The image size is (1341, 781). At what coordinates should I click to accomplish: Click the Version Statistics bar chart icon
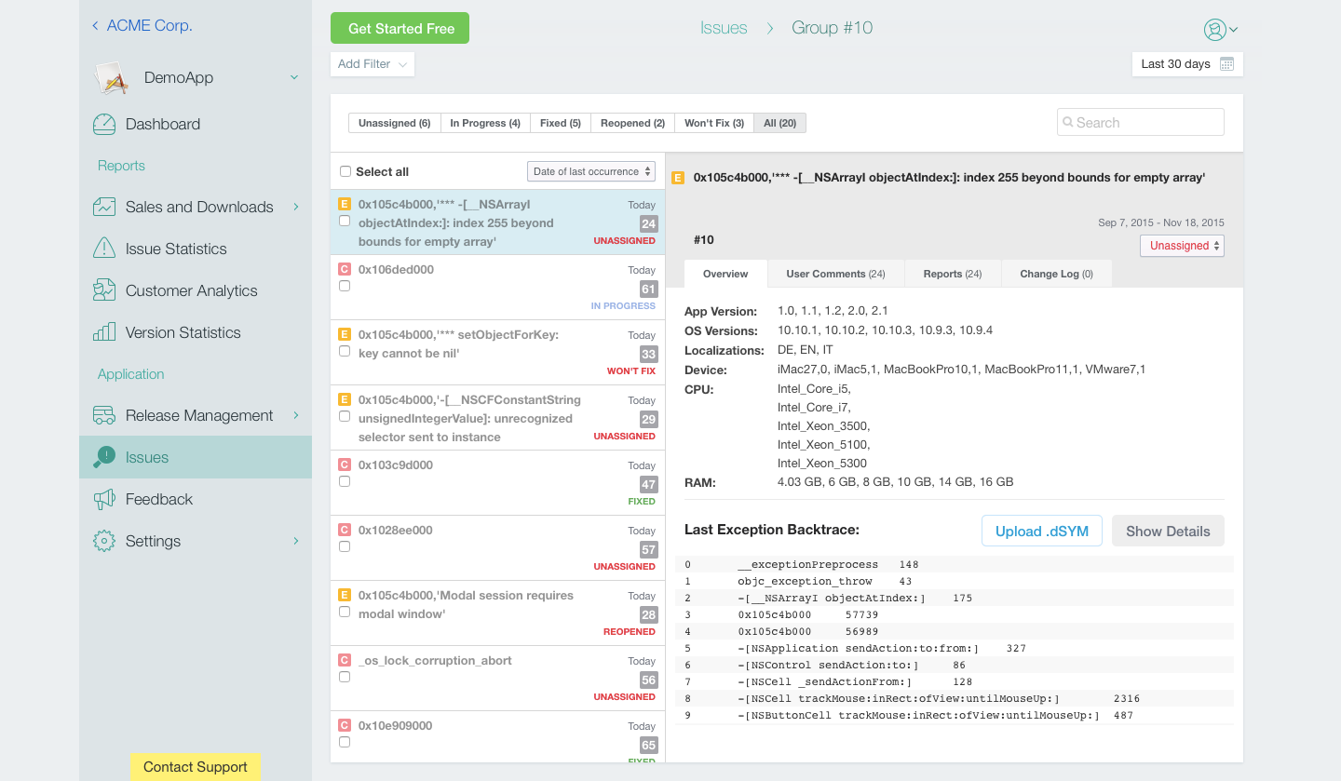pos(104,332)
